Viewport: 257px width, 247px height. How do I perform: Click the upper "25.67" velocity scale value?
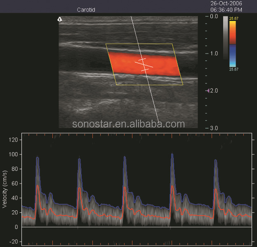(234, 19)
